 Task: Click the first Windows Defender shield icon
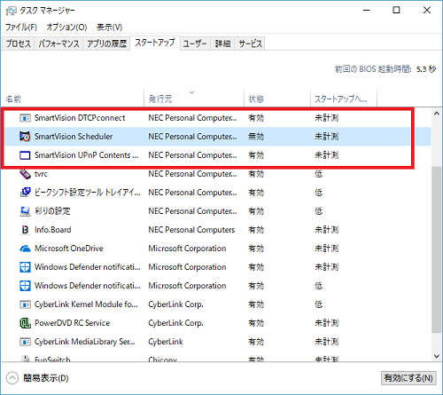click(x=25, y=267)
